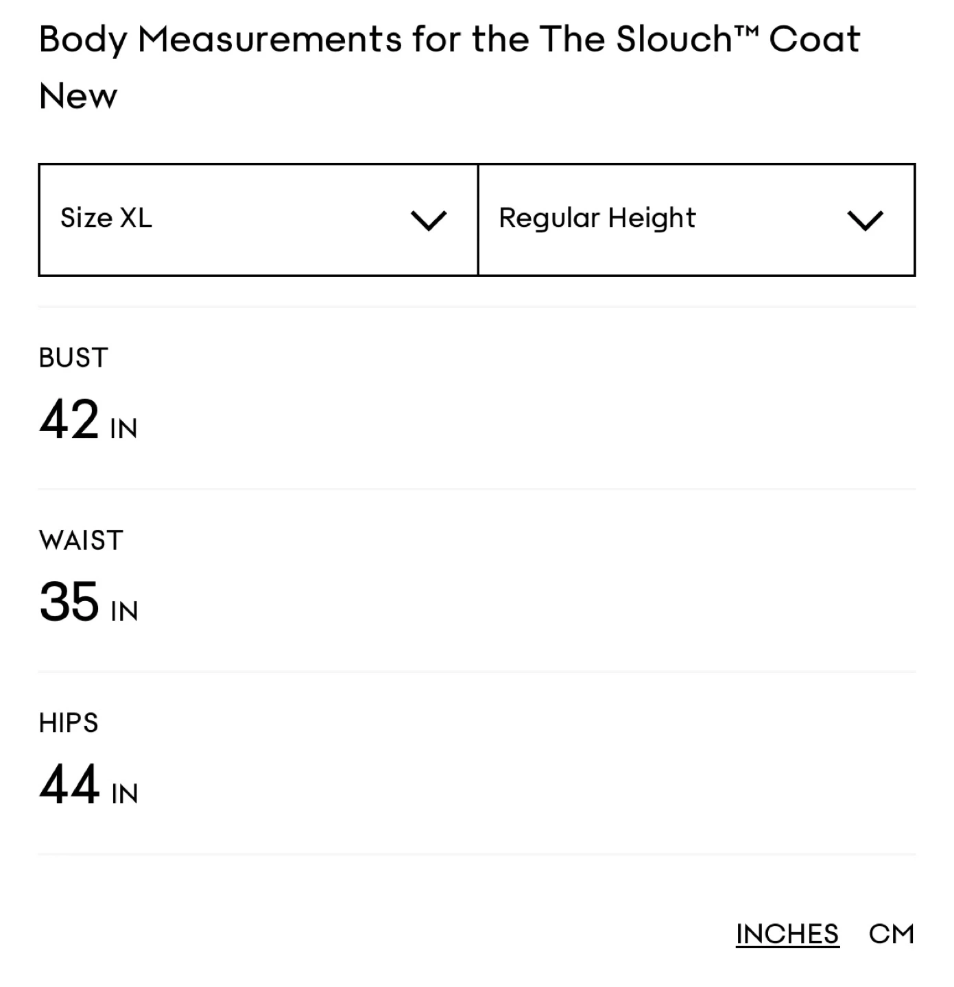Viewport: 954px width, 987px height.
Task: Click the IN unit beside 44
Action: [x=124, y=794]
